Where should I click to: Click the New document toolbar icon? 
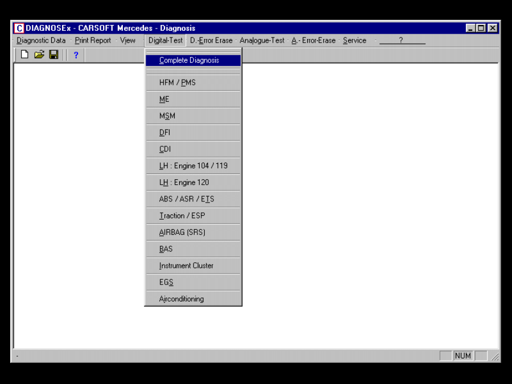click(x=24, y=55)
